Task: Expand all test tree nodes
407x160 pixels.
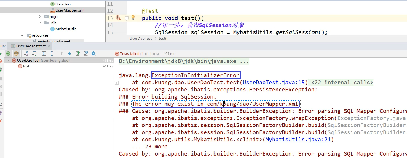Action: [44, 53]
